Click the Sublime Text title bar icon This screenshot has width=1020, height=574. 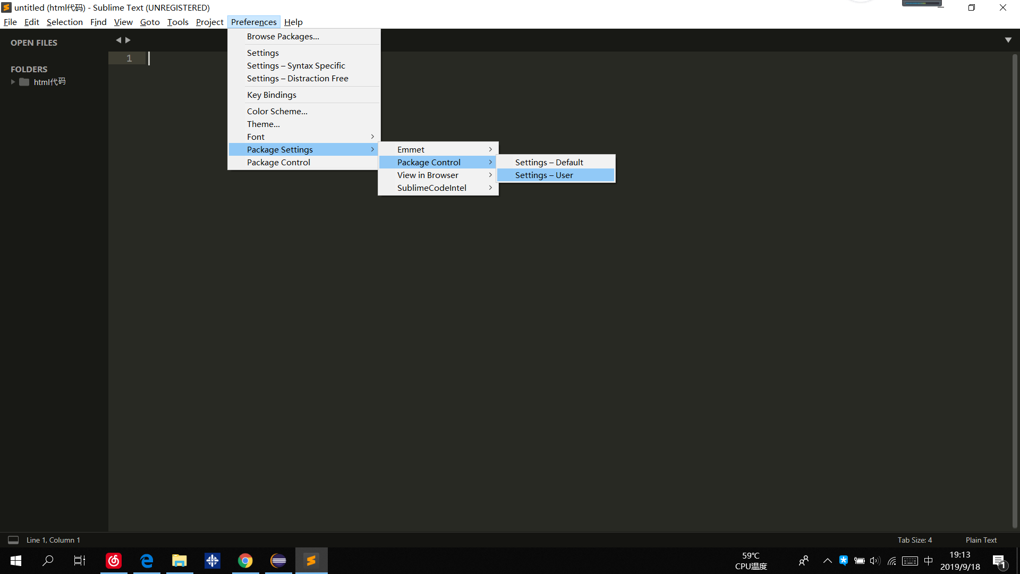(x=6, y=7)
